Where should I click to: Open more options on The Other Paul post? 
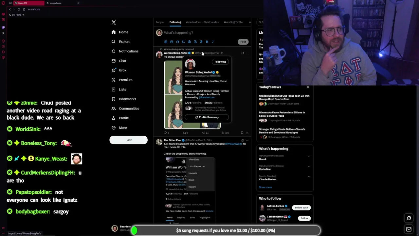tap(247, 140)
